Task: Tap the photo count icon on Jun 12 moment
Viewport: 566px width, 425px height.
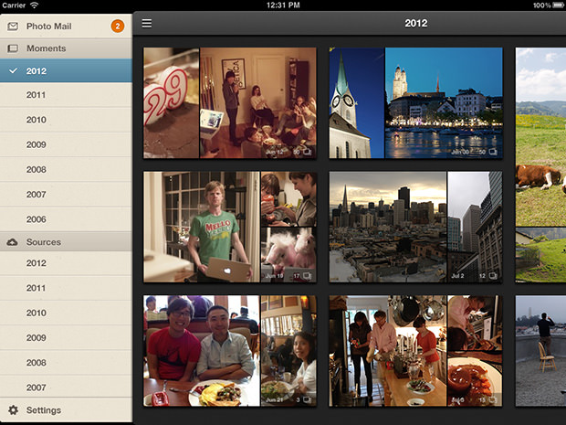Action: pyautogui.click(x=307, y=152)
